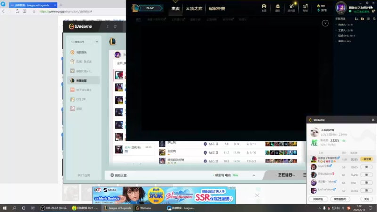377x212 pixels.
Task: Toggle the reading view icon in browser
Action: pos(25,11)
